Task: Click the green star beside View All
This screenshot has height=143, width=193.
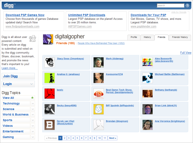Action: [x=32, y=98]
